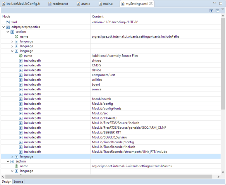Collapse the Macros section node
Screen dimensions: 226x185
(8, 161)
